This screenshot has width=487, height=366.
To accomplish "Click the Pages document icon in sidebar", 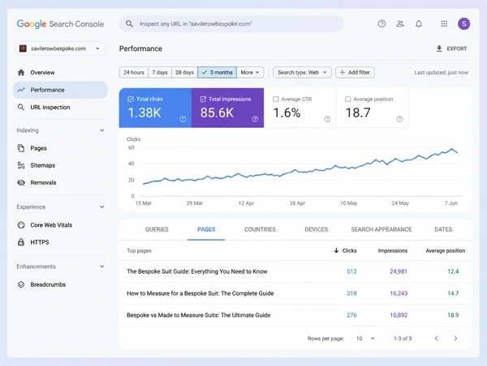I will pyautogui.click(x=21, y=148).
